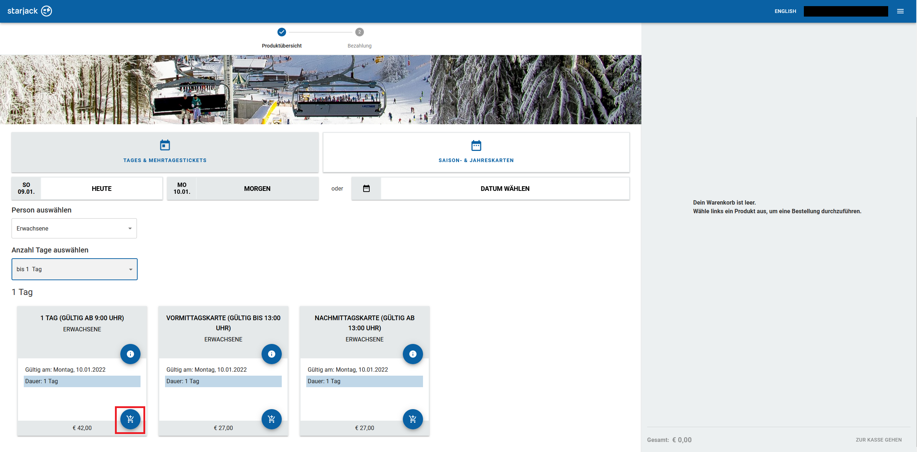Open the Erwachsene person dropdown
Viewport: 917px width, 452px height.
pos(74,228)
